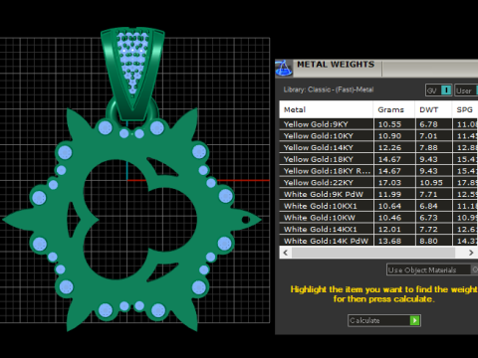Screen dimensions: 478x358
Task: Select the Grams column header
Action: pyautogui.click(x=394, y=109)
